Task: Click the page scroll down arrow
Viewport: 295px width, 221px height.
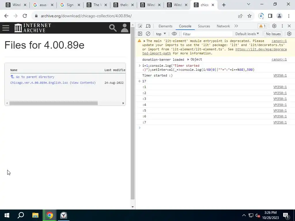Action: 133,207
